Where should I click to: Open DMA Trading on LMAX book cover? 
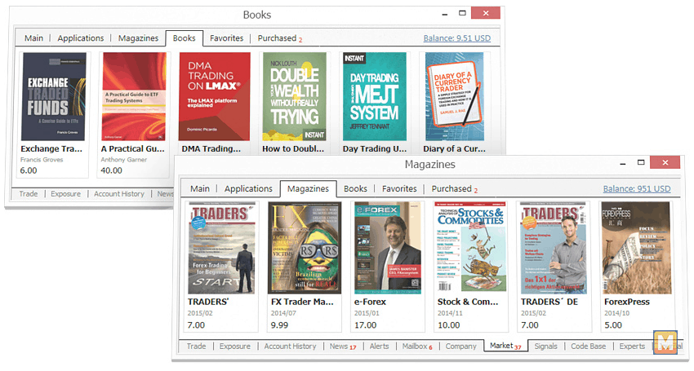[x=214, y=96]
